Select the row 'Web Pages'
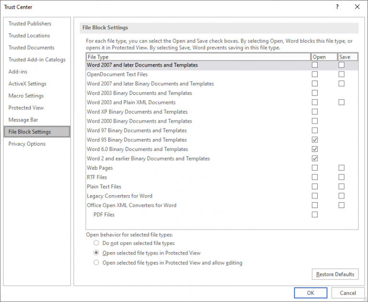 tap(222, 168)
